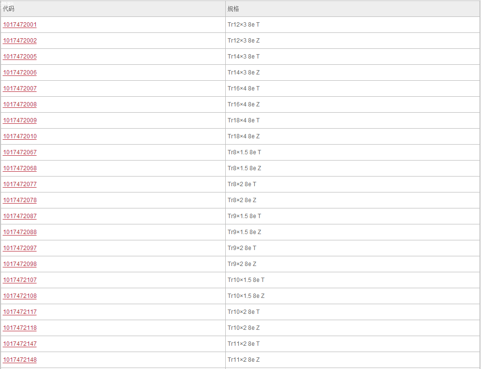Open product code 1017472002 link
481x369 pixels.
[x=20, y=41]
